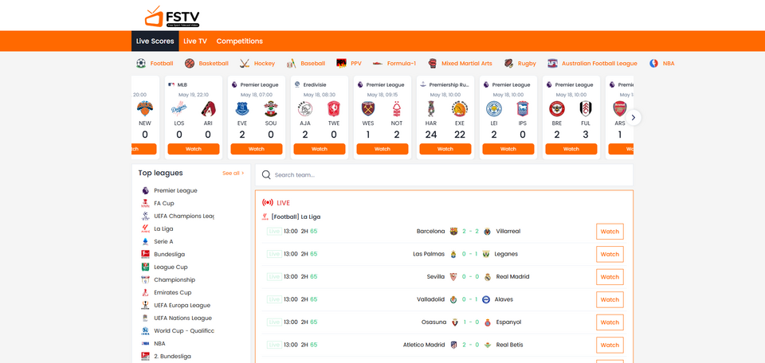Screen dimensions: 765x363
Task: Click the Sevilla crest in live list
Action: 453,277
